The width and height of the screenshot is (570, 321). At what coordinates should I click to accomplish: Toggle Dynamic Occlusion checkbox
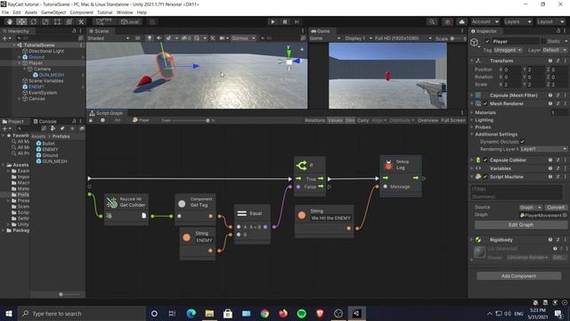pos(523,142)
